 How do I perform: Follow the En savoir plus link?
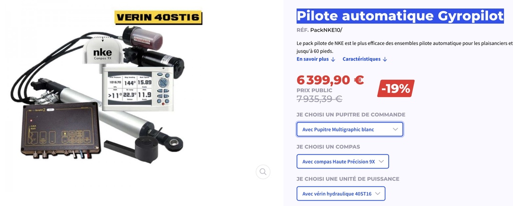tap(313, 59)
